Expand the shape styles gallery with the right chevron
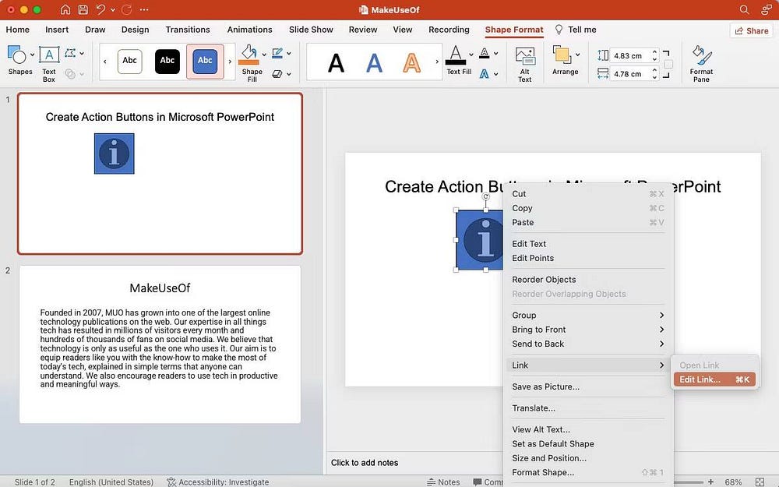Viewport: 779px width, 487px height. (x=231, y=62)
